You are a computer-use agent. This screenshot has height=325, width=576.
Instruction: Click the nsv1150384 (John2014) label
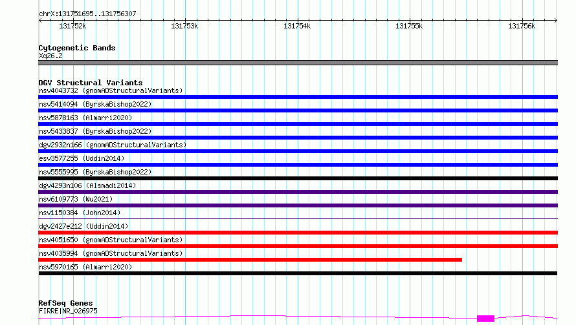point(80,213)
